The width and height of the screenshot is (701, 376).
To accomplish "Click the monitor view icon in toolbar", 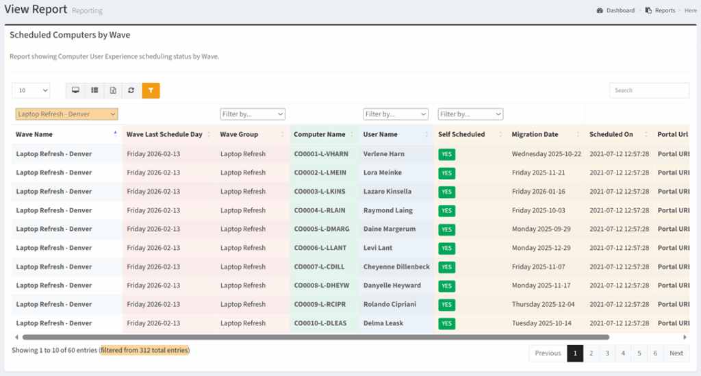I will point(75,90).
